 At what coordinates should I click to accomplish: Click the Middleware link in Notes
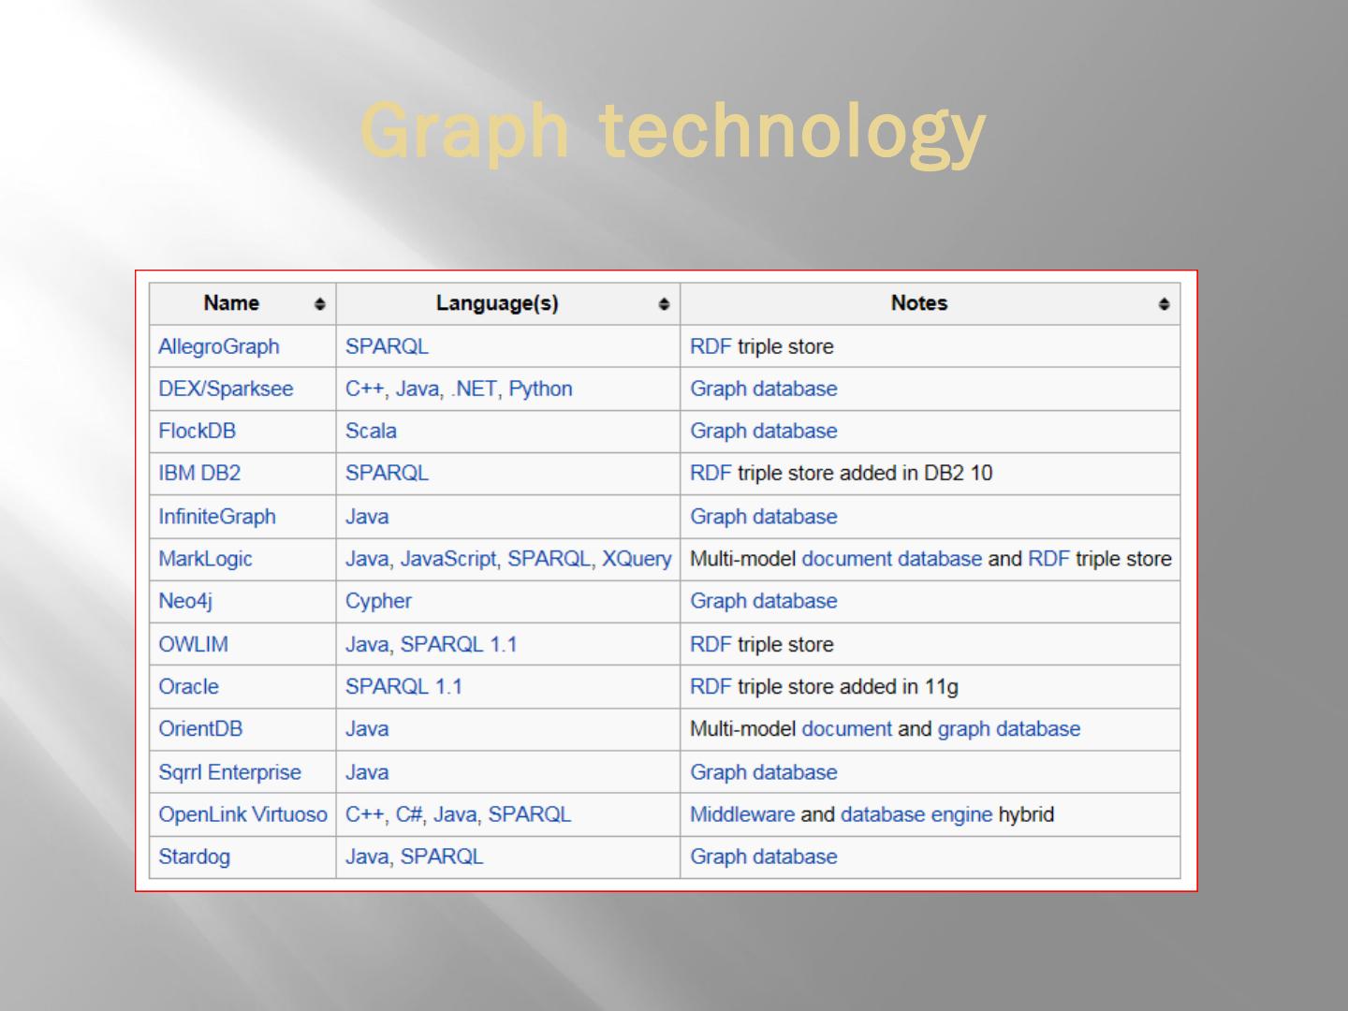tap(741, 814)
